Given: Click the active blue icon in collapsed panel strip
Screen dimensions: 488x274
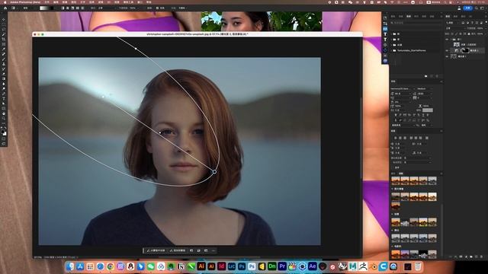Looking at the screenshot, I should click(385, 29).
